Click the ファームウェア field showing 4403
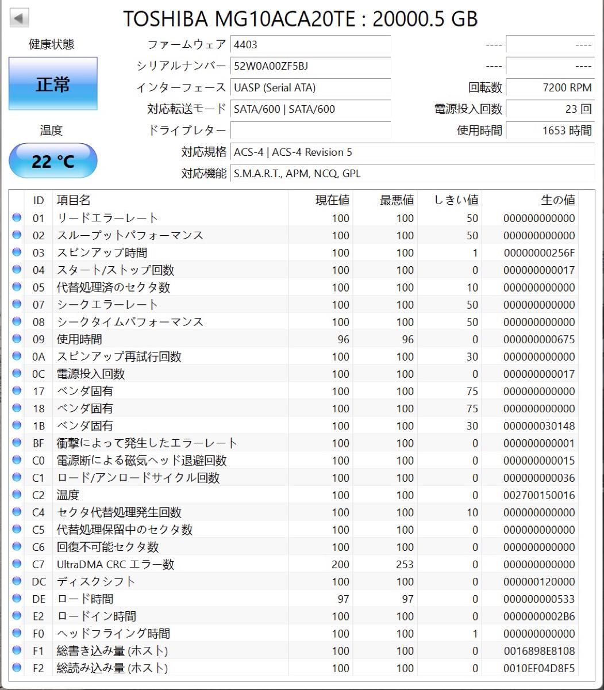The height and width of the screenshot is (690, 604). coord(310,45)
